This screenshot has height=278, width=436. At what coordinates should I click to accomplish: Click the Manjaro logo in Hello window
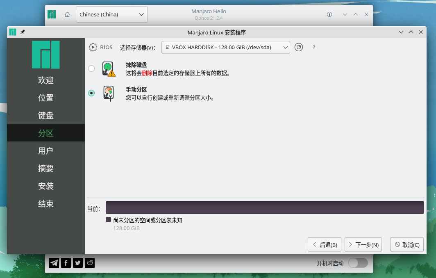click(x=52, y=14)
